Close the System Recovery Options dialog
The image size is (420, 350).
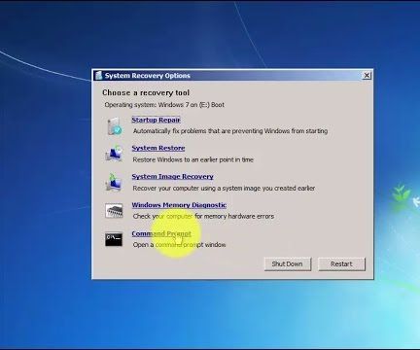click(367, 76)
